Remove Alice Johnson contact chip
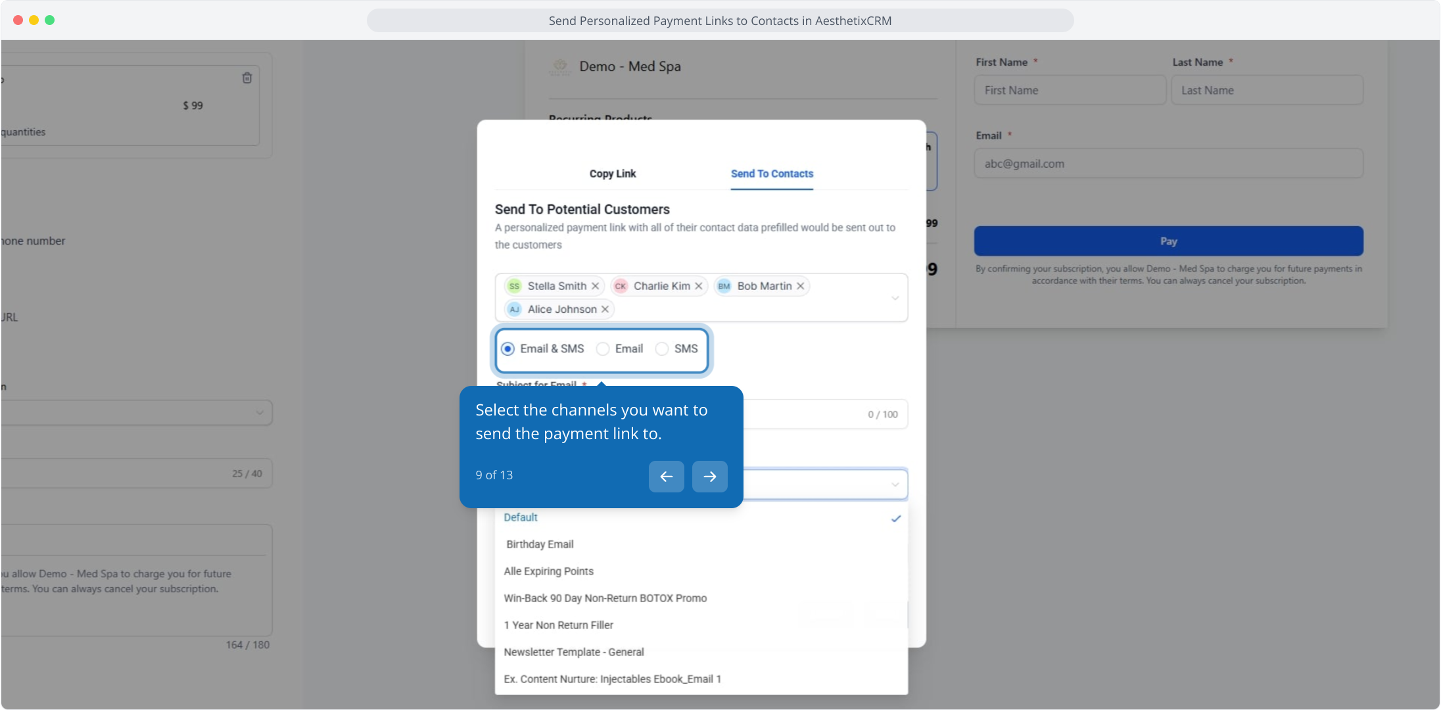This screenshot has width=1441, height=710. [605, 309]
